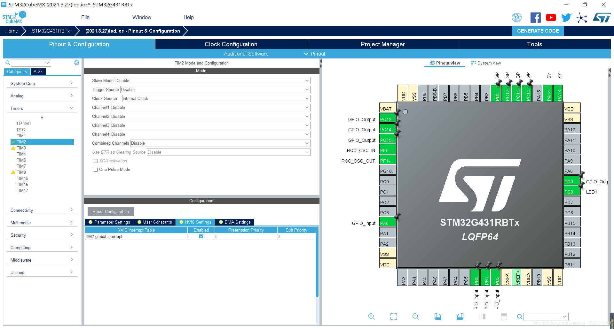Switch to the A->Z sorting tab
This screenshot has width=614, height=329.
point(38,72)
